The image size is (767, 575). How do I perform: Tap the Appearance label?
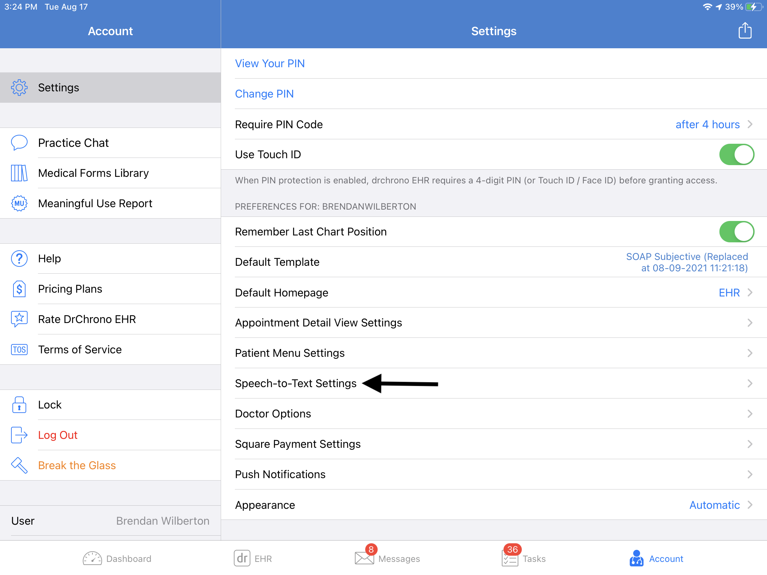coord(265,505)
